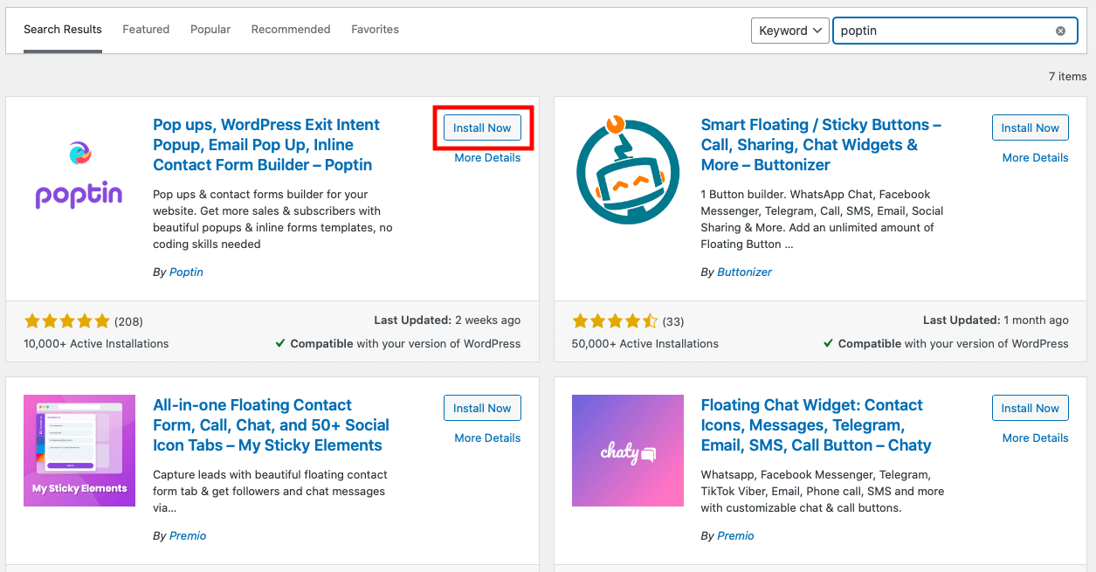The image size is (1096, 572).
Task: Install the Chaty floating chat plugin
Action: [1031, 408]
